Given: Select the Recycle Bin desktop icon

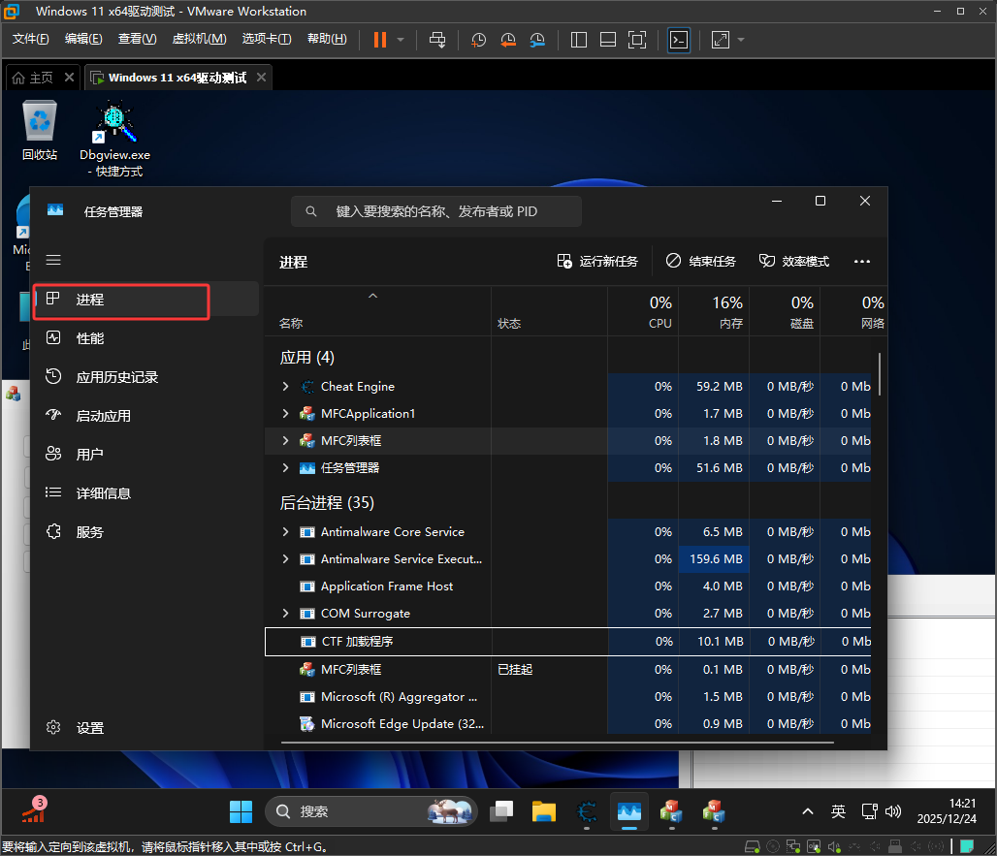Looking at the screenshot, I should point(40,130).
